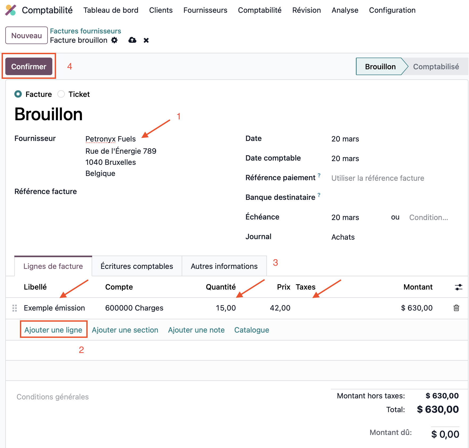Open the Catalogue link
Image resolution: width=469 pixels, height=448 pixels.
pyautogui.click(x=251, y=330)
